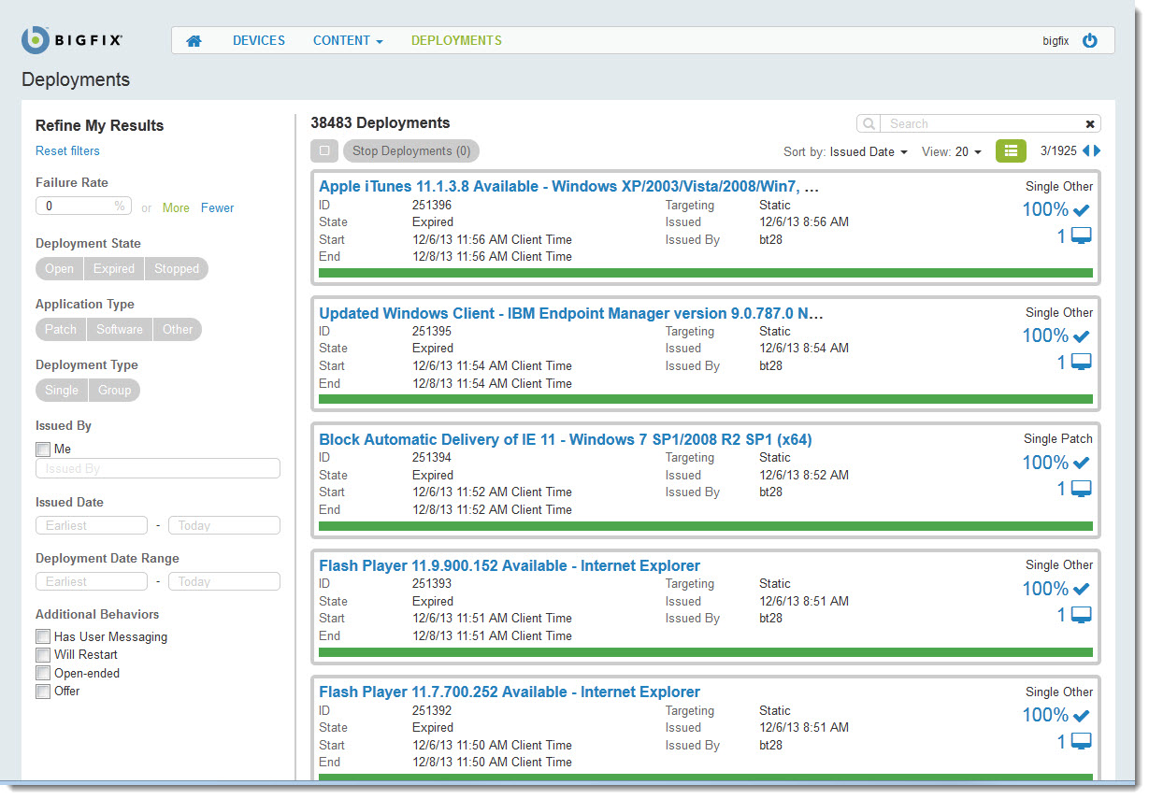Image resolution: width=1149 pixels, height=799 pixels.
Task: Click Issued Date Earliest field
Action: [92, 525]
